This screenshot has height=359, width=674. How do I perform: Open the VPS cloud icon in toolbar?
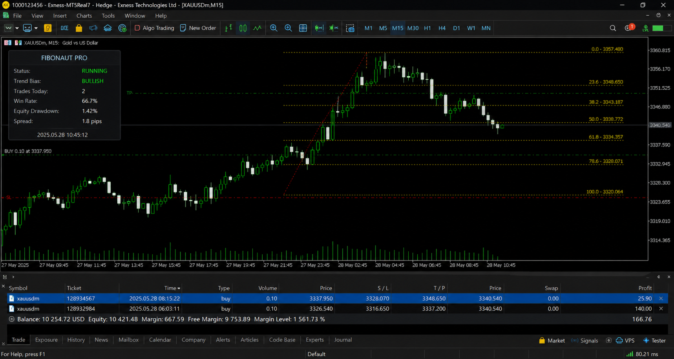108,28
